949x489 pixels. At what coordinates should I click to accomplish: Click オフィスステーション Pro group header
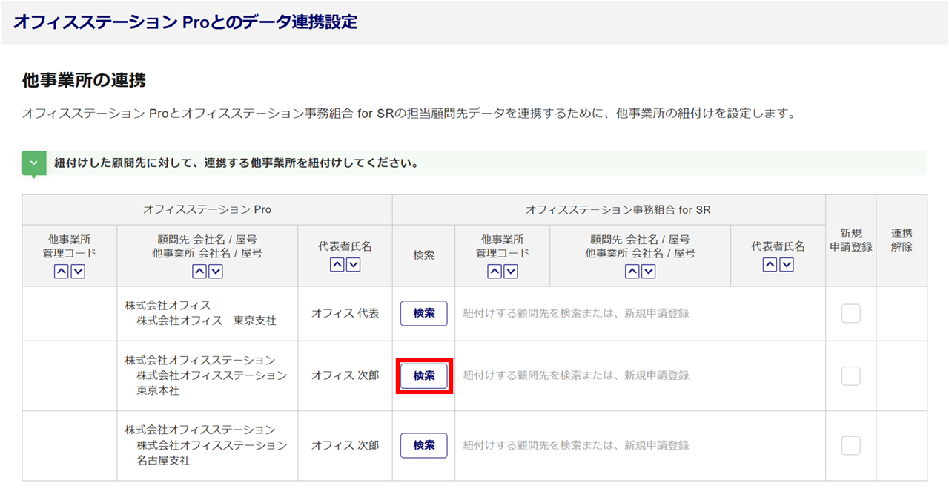click(x=207, y=209)
